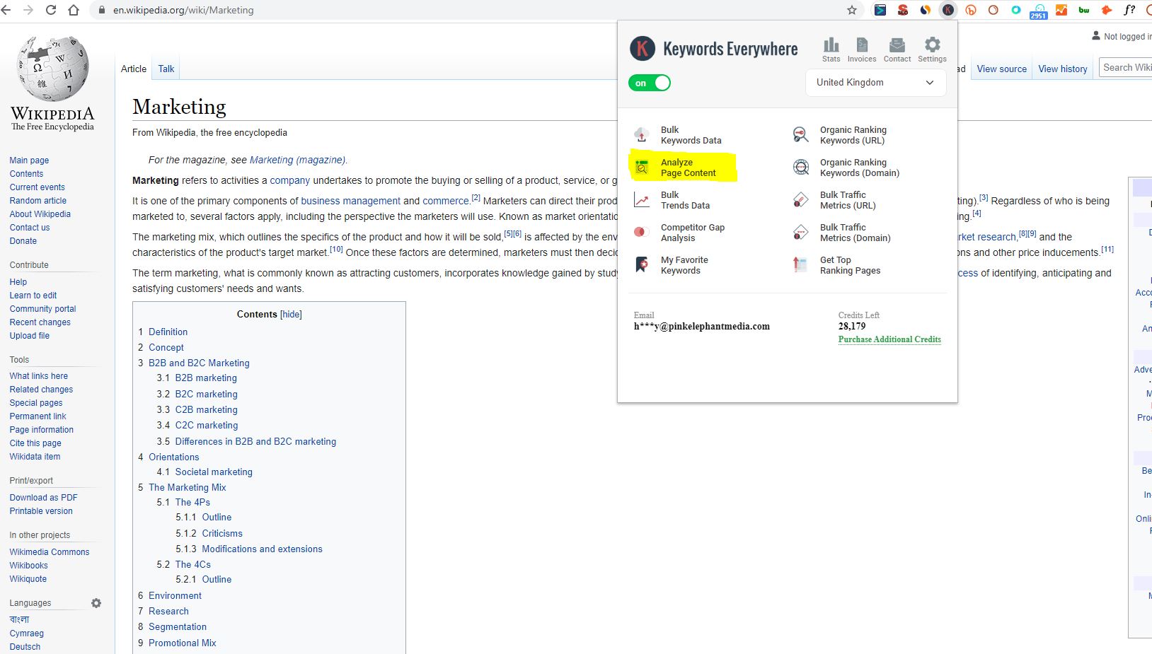The image size is (1152, 654).
Task: Switch to the Talk tab
Action: pyautogui.click(x=166, y=69)
